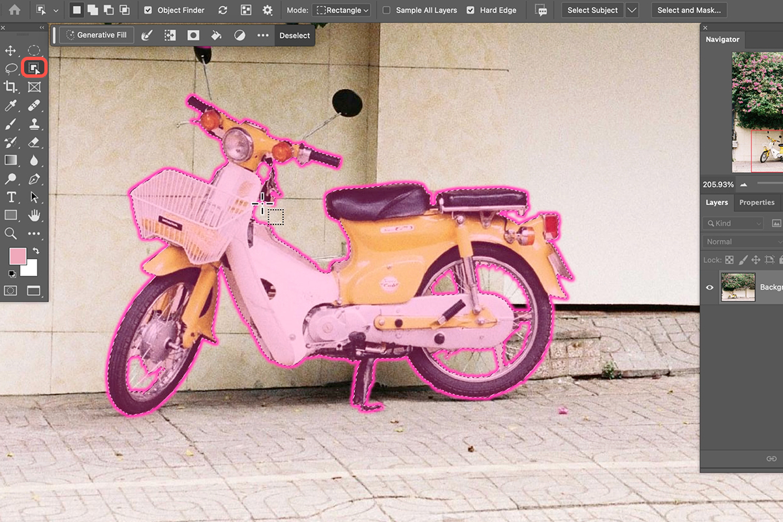Select the Pen tool
This screenshot has height=522, width=783.
(34, 178)
